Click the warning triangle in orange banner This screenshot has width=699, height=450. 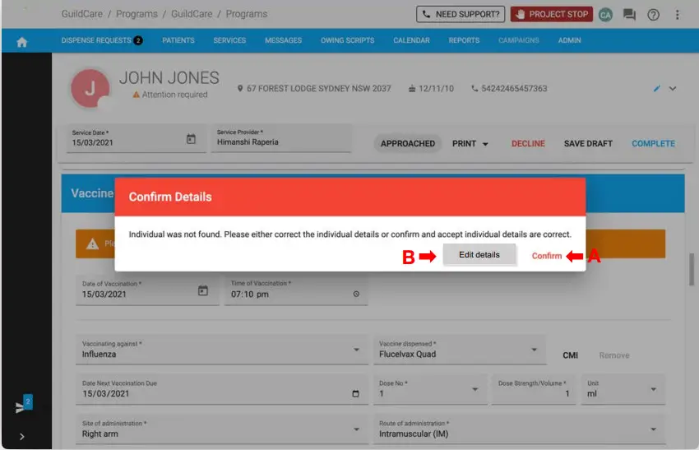point(92,244)
